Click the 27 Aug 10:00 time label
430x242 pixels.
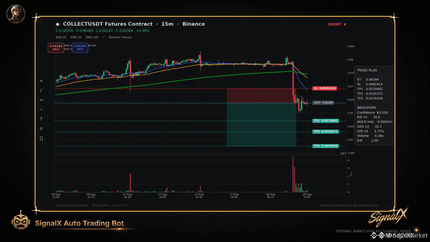pyautogui.click(x=163, y=196)
